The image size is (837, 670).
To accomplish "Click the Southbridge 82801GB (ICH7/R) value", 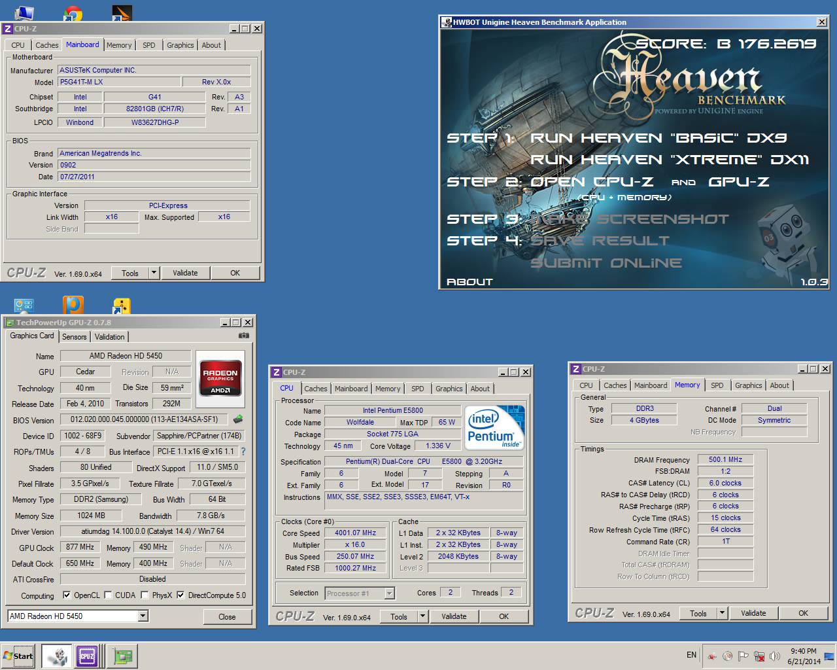I will [x=155, y=109].
